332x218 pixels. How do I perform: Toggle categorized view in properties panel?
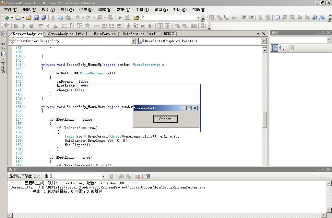point(274,48)
